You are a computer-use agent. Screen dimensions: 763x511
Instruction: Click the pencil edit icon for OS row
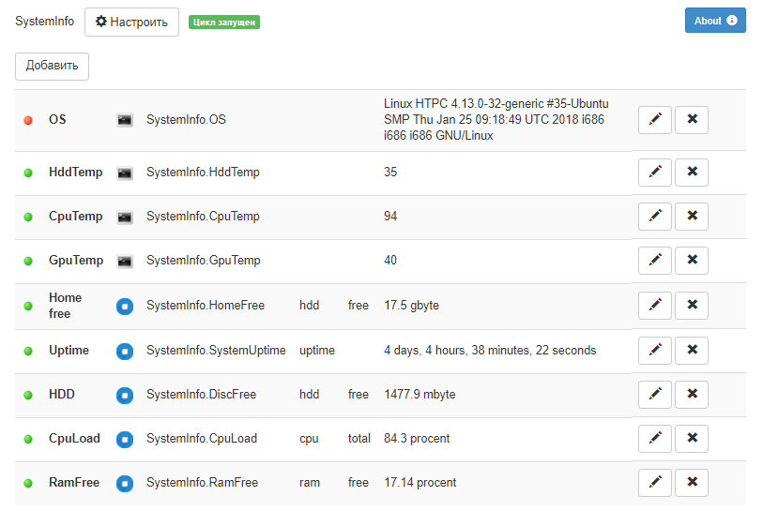pos(655,120)
